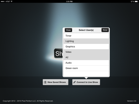This screenshot has width=139, height=104.
Task: Select the Graphics user
Action: 86,47
